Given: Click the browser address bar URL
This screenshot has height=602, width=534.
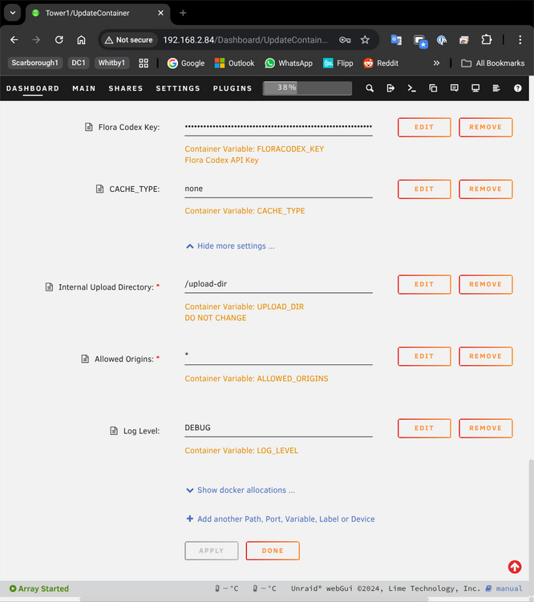Looking at the screenshot, I should coord(245,40).
